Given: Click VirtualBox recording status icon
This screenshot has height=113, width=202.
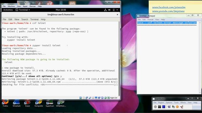Looking at the screenshot, I should [99, 98].
